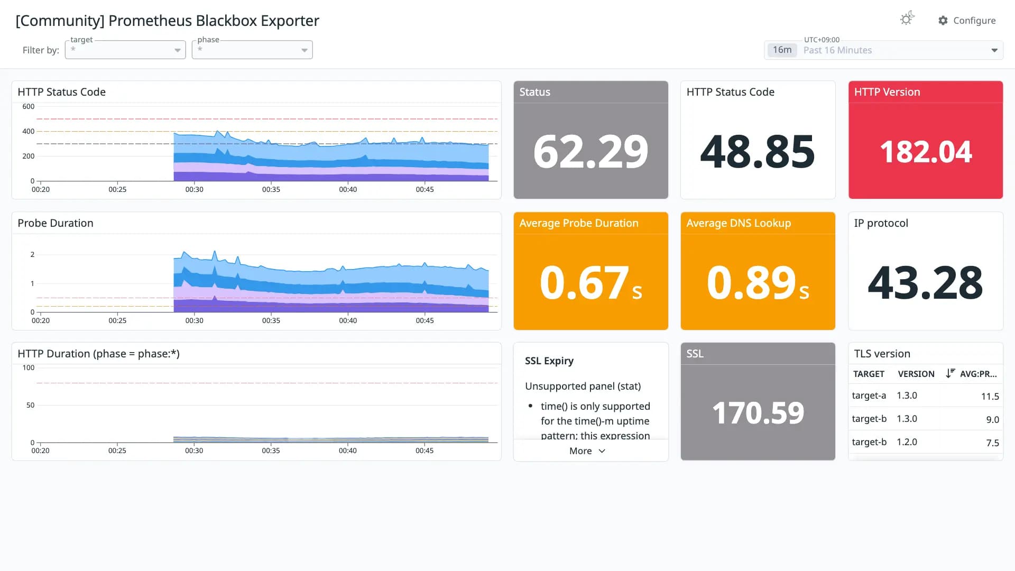Image resolution: width=1015 pixels, height=571 pixels.
Task: Sort by the VERSION column header
Action: (x=916, y=374)
